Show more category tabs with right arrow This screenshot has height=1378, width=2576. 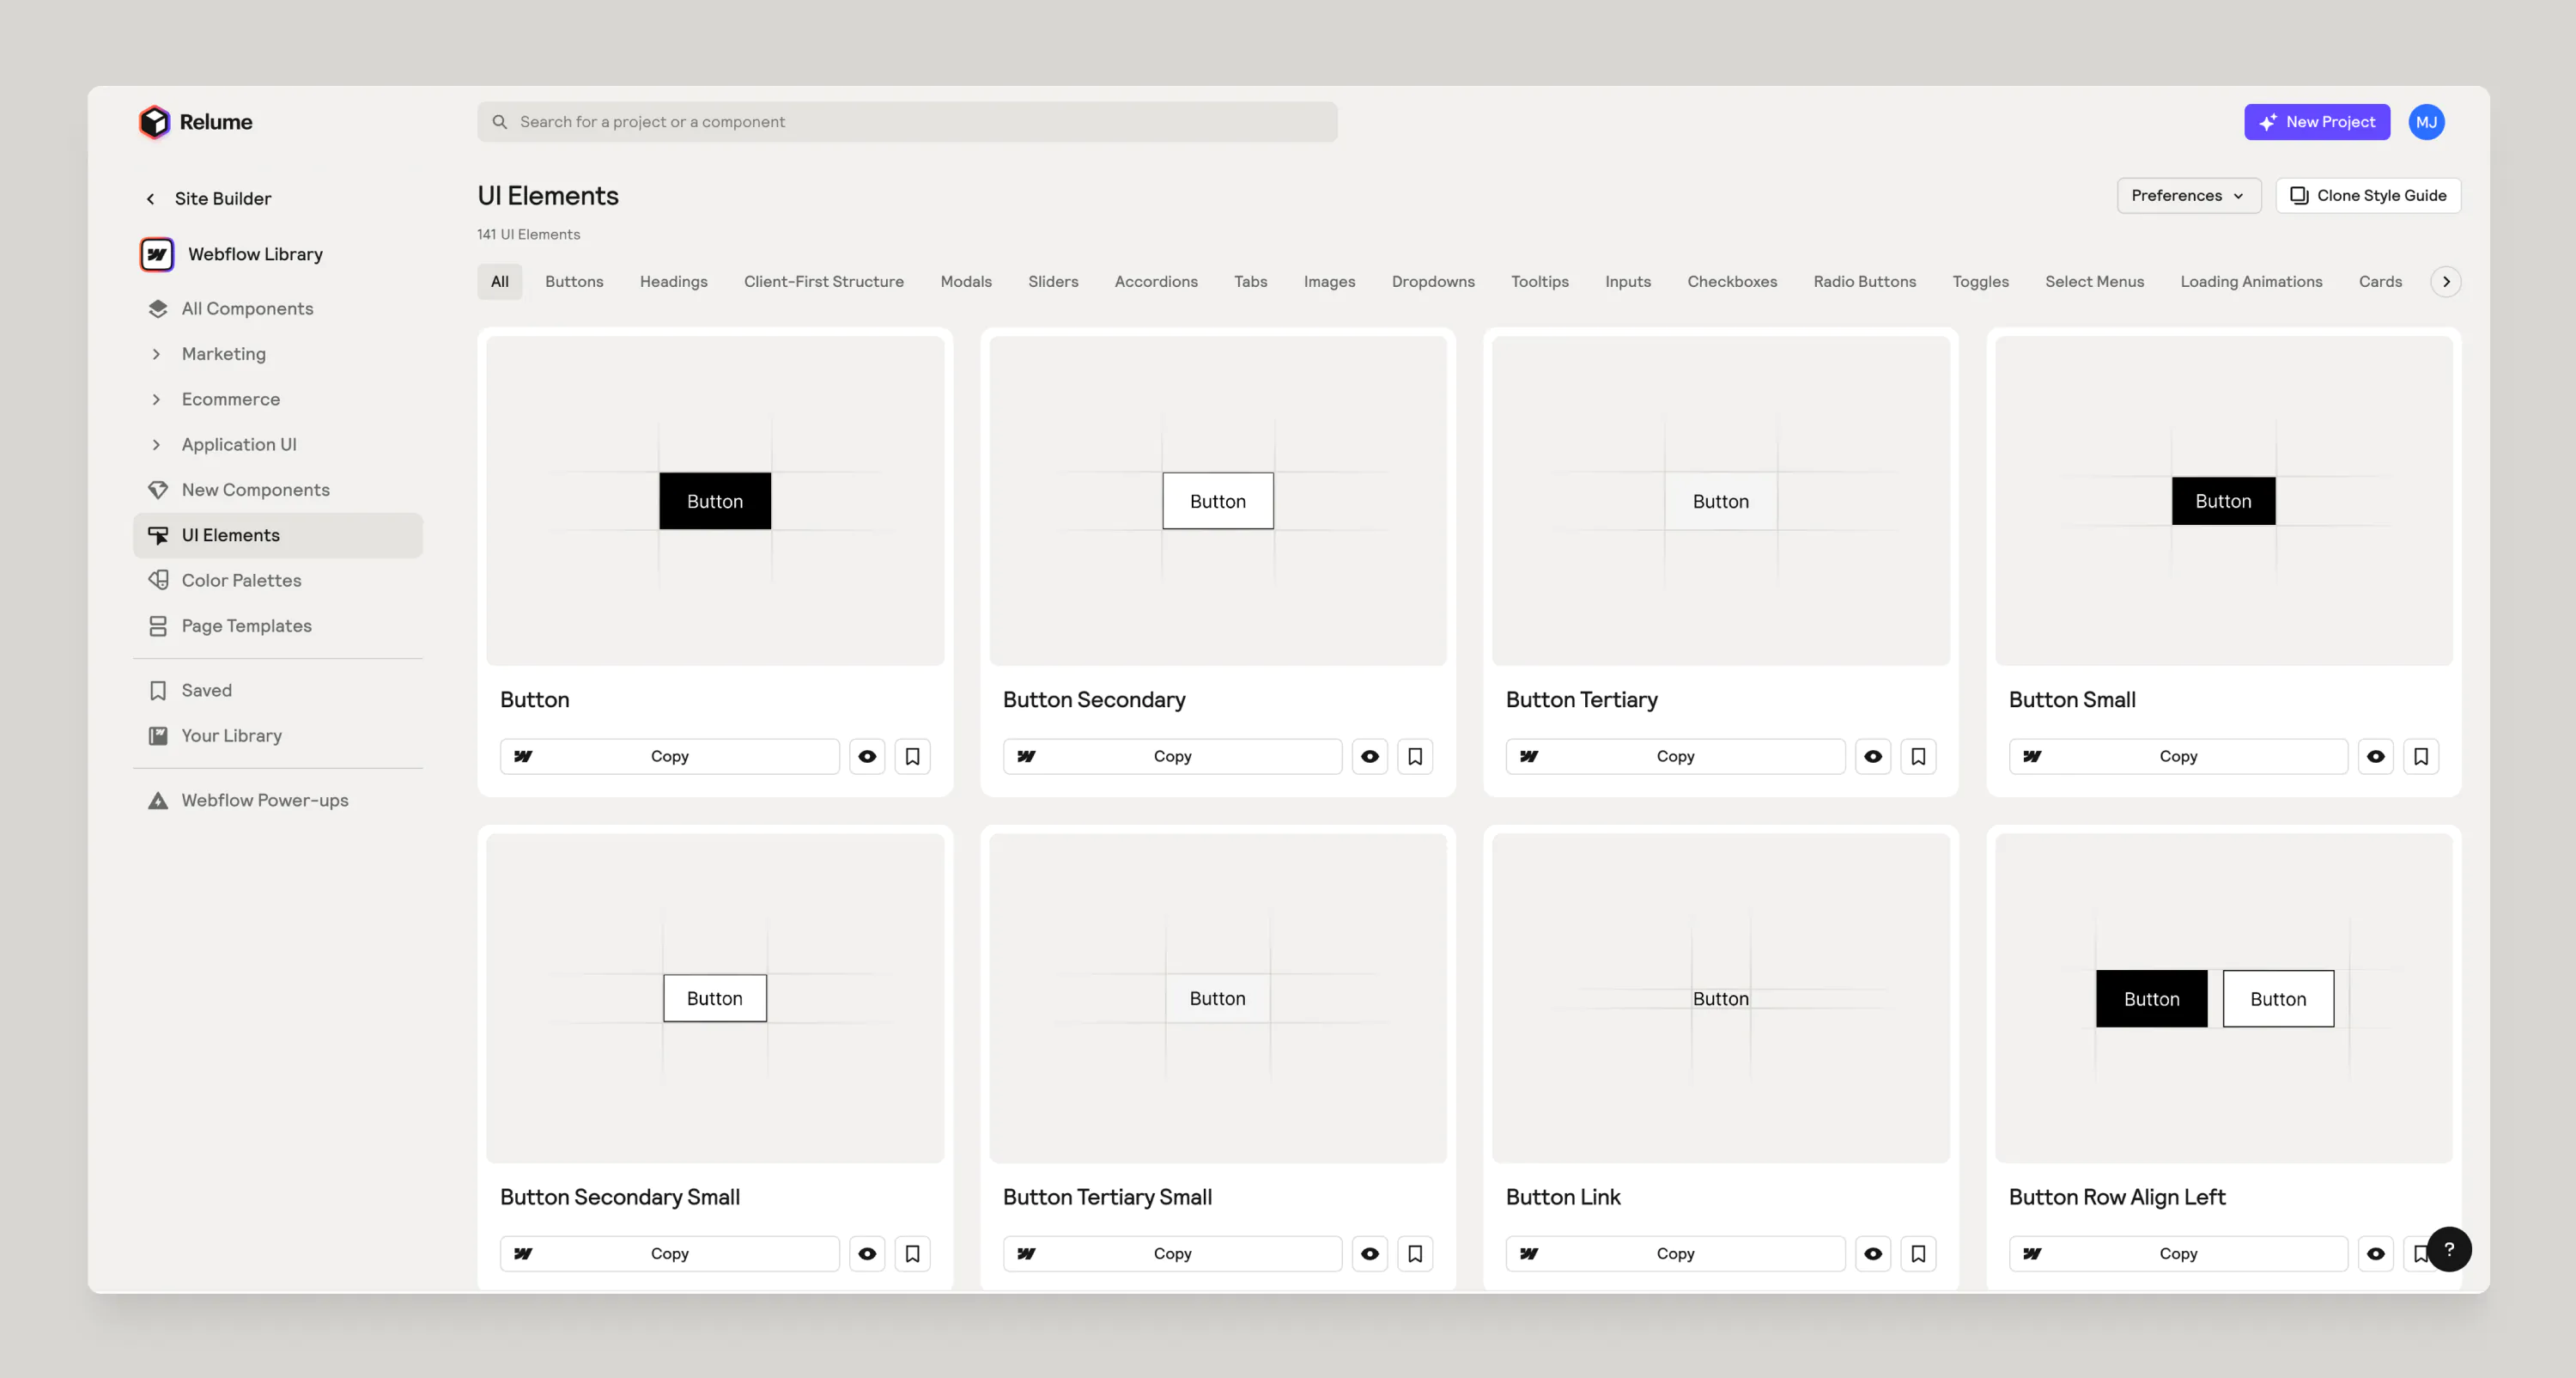(x=2446, y=282)
